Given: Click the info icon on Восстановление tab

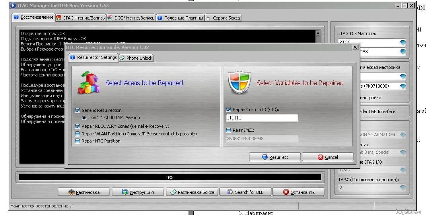Looking at the screenshot, I should click(x=16, y=17).
